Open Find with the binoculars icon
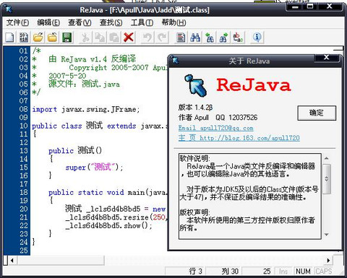The height and width of the screenshot is (278, 347). point(195,38)
